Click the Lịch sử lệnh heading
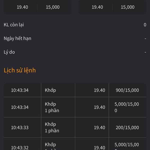 pyautogui.click(x=20, y=70)
